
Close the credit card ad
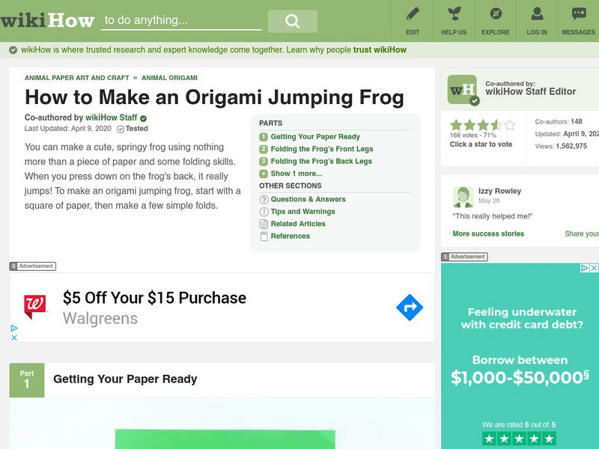[594, 268]
